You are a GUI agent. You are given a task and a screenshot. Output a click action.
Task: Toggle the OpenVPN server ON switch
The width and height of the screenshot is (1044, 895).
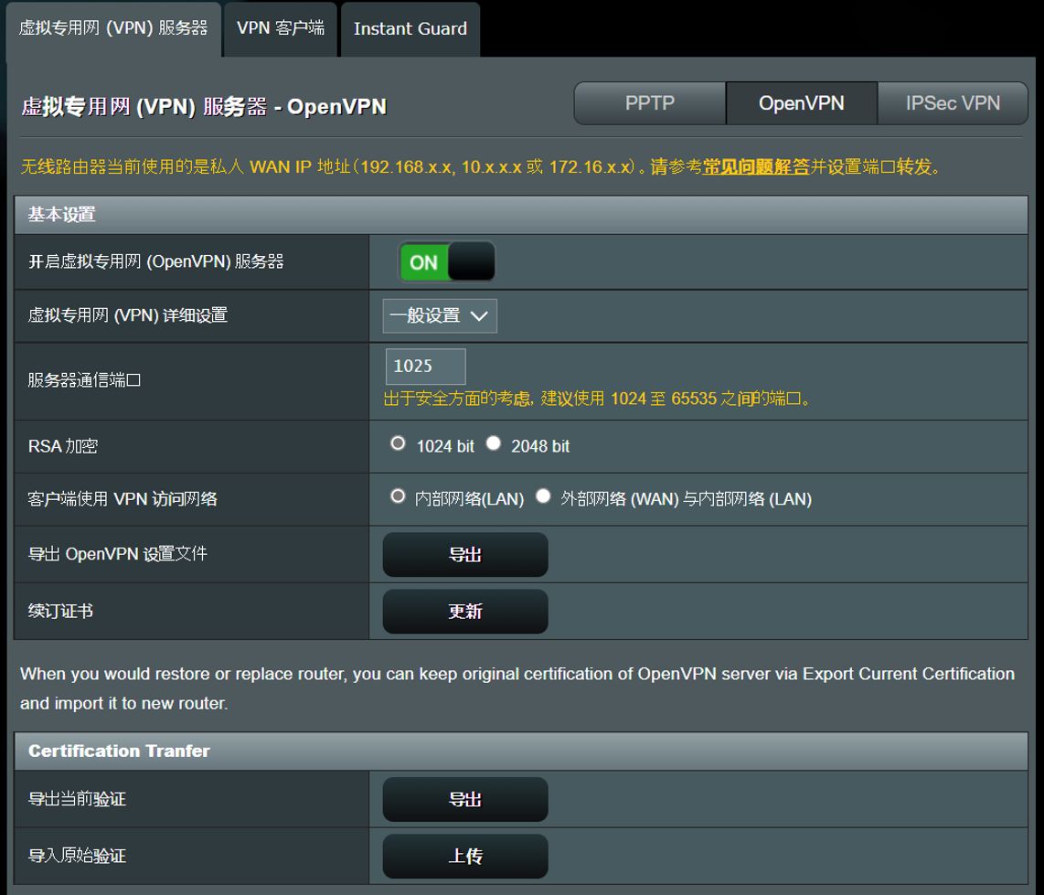coord(447,262)
